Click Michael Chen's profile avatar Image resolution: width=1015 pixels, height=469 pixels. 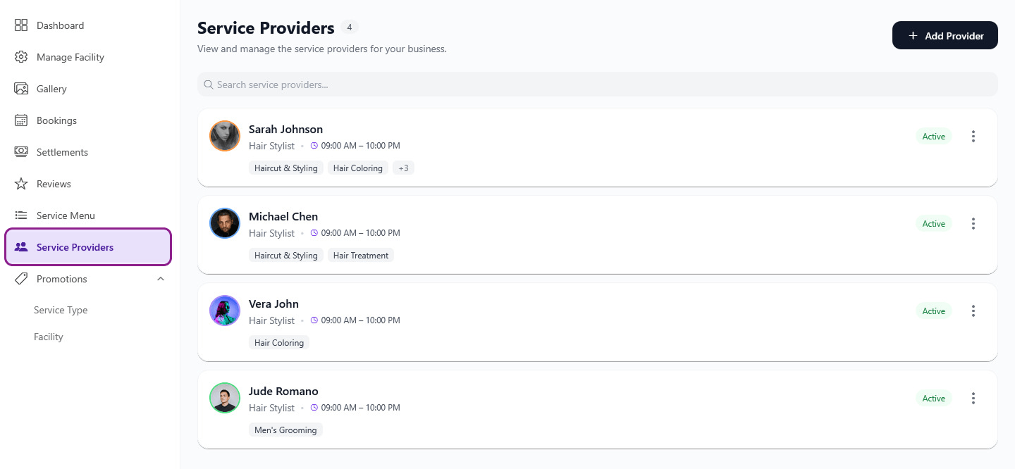coord(225,223)
